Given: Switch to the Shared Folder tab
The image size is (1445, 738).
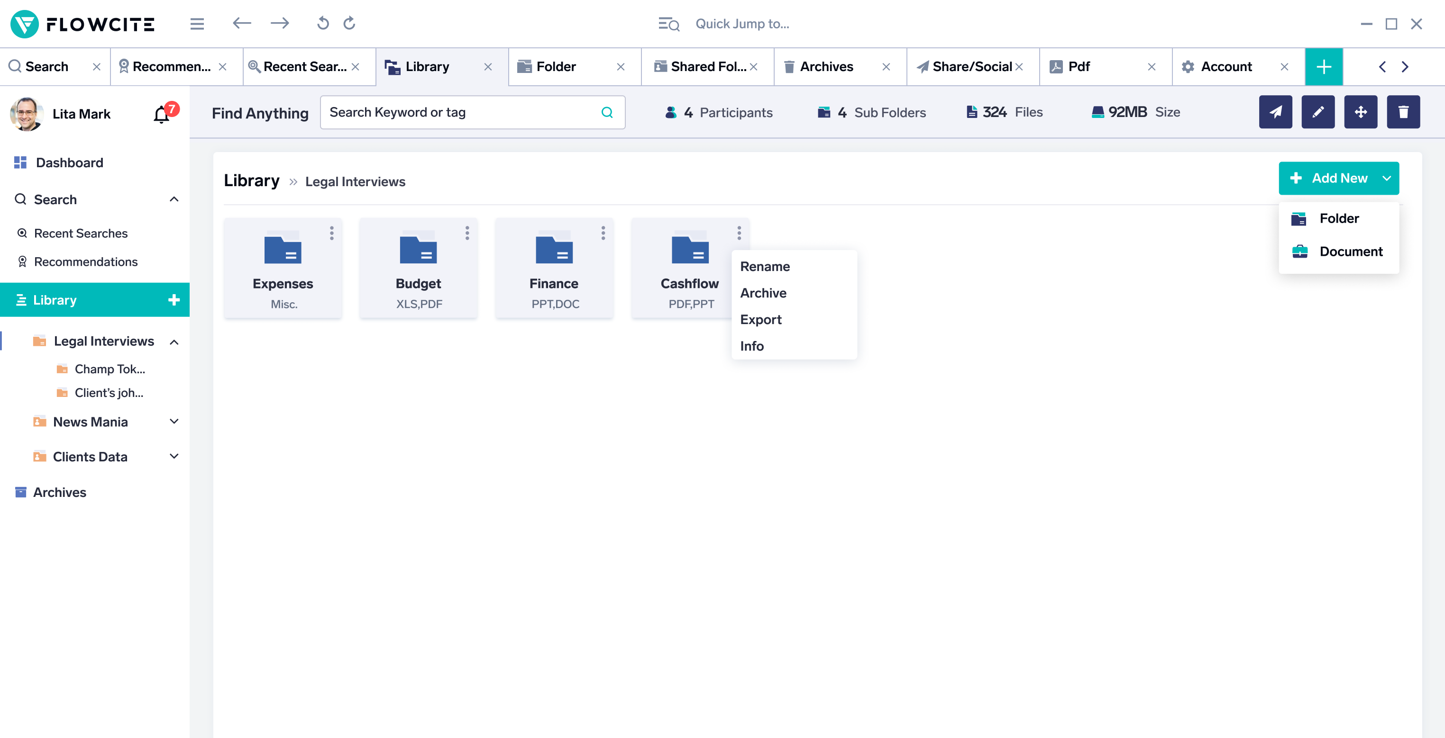Looking at the screenshot, I should pyautogui.click(x=707, y=67).
